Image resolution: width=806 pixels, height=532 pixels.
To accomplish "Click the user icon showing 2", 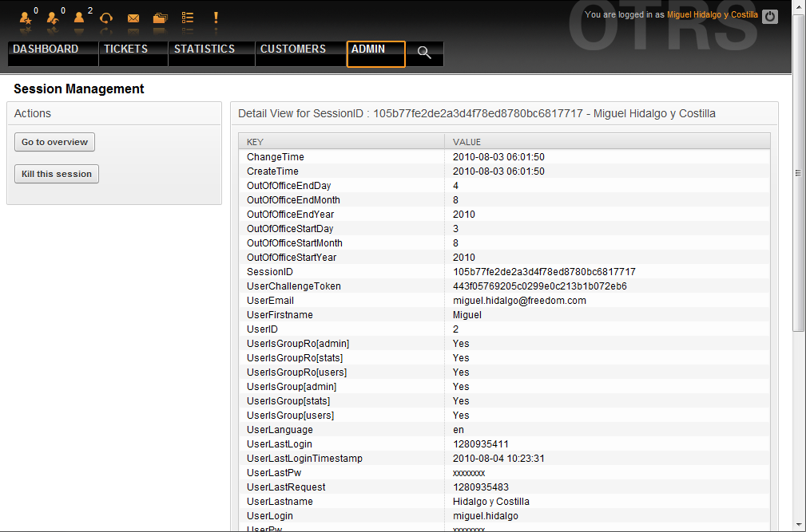I will coord(79,18).
